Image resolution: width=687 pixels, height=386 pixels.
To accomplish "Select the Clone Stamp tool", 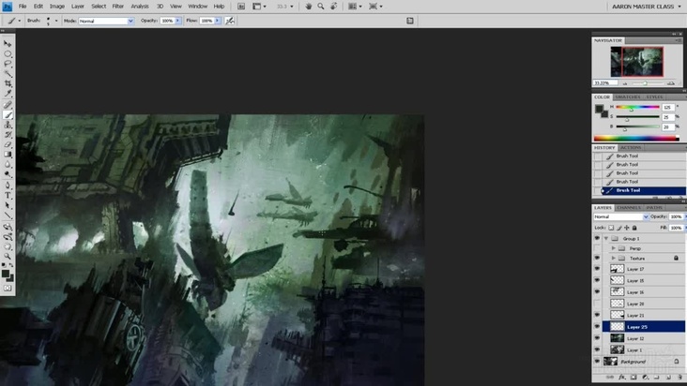I will coord(8,125).
